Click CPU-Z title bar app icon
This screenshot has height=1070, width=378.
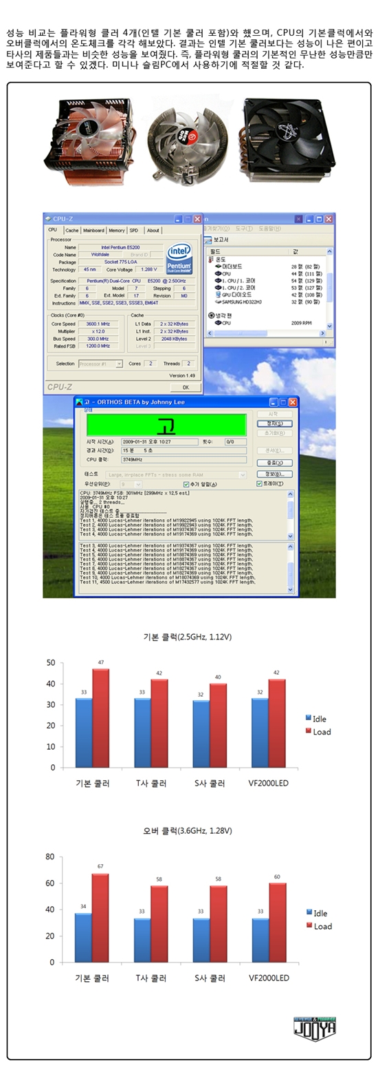tap(48, 219)
